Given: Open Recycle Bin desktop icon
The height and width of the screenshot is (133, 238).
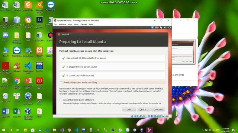Looking at the screenshot, I should 6,98.
